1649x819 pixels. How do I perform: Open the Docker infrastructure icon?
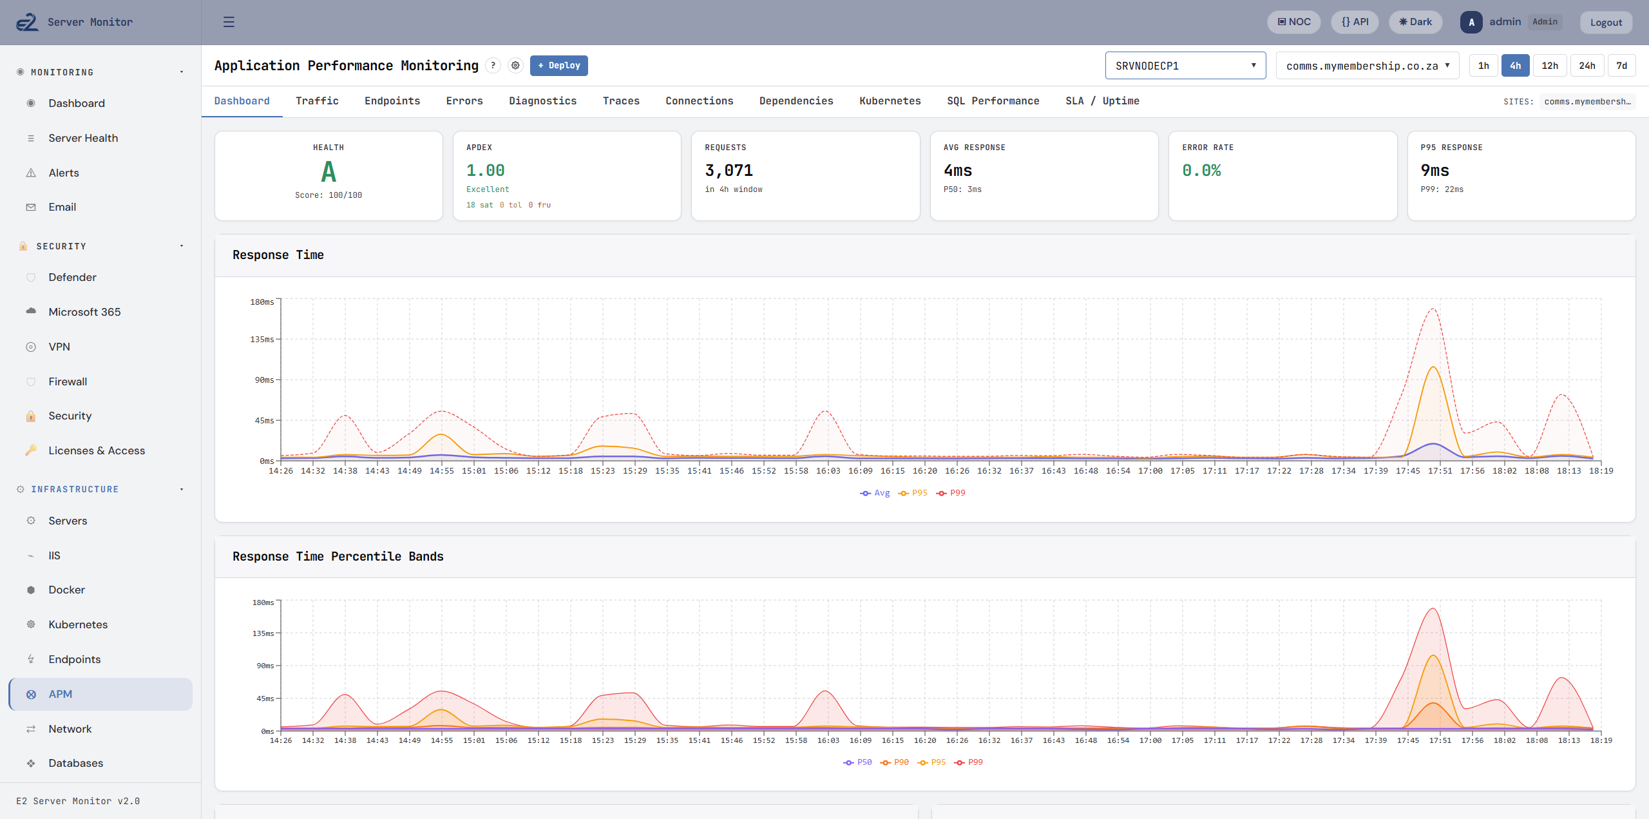coord(31,590)
